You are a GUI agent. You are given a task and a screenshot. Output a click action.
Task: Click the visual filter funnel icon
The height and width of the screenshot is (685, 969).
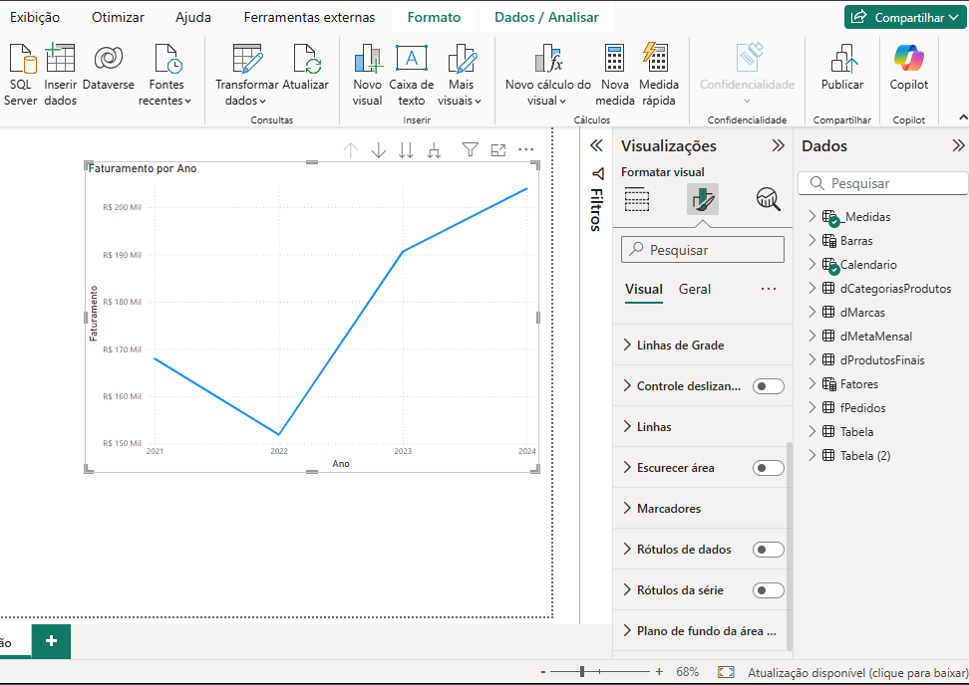471,149
